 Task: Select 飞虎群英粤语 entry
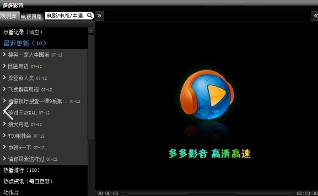point(23,89)
